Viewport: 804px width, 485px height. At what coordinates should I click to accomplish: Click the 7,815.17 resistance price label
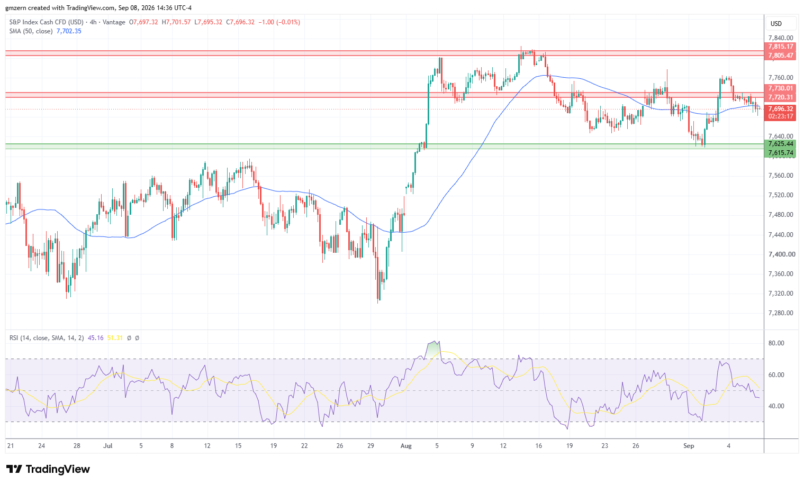pyautogui.click(x=781, y=47)
